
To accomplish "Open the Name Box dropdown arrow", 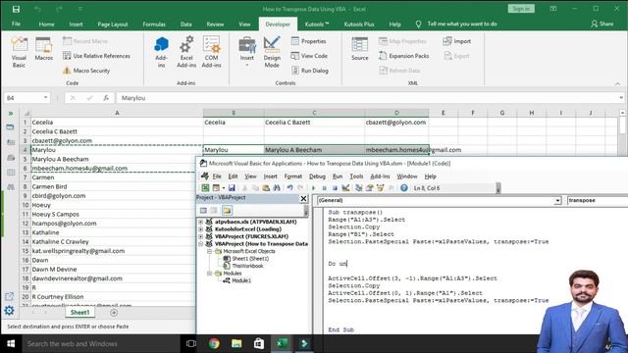I will [46, 98].
